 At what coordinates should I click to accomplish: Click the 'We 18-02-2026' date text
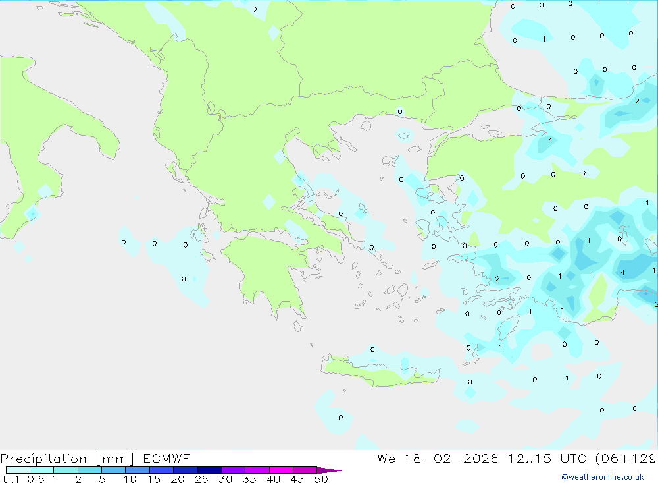coord(438,458)
